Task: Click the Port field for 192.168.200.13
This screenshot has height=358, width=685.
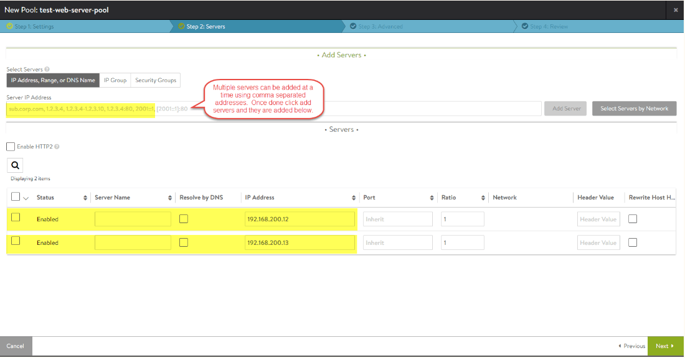Action: [x=397, y=242]
